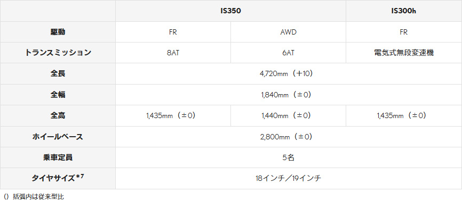462x200 pixels.
Task: Click the AWD drive cell
Action: [288, 32]
